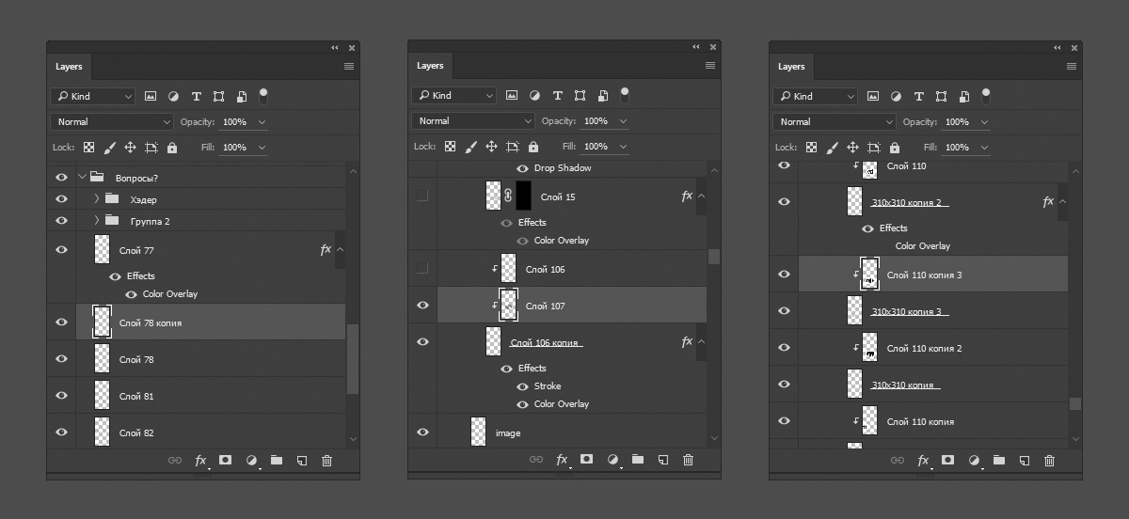
Task: Add a layer mask in the right panel
Action: (947, 461)
